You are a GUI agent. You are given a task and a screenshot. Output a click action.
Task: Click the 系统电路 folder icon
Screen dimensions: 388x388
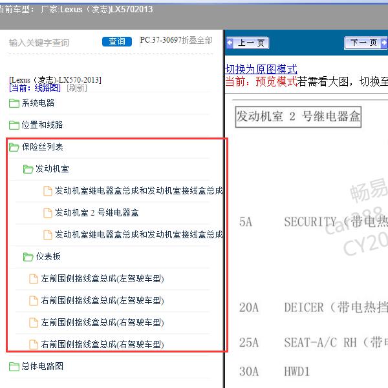coord(14,103)
